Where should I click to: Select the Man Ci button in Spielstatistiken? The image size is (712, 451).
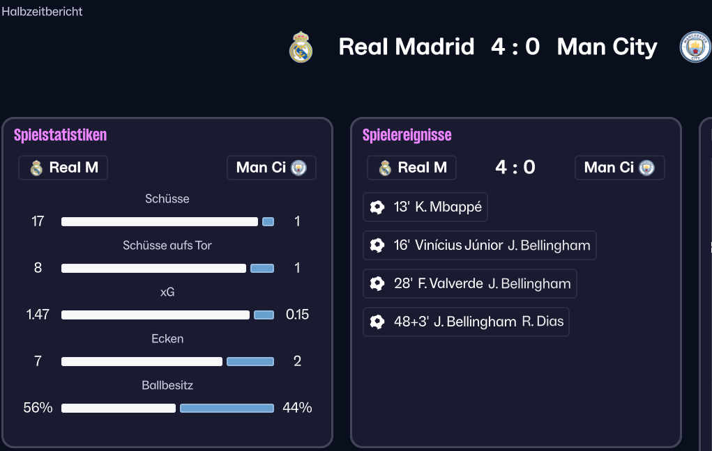271,168
